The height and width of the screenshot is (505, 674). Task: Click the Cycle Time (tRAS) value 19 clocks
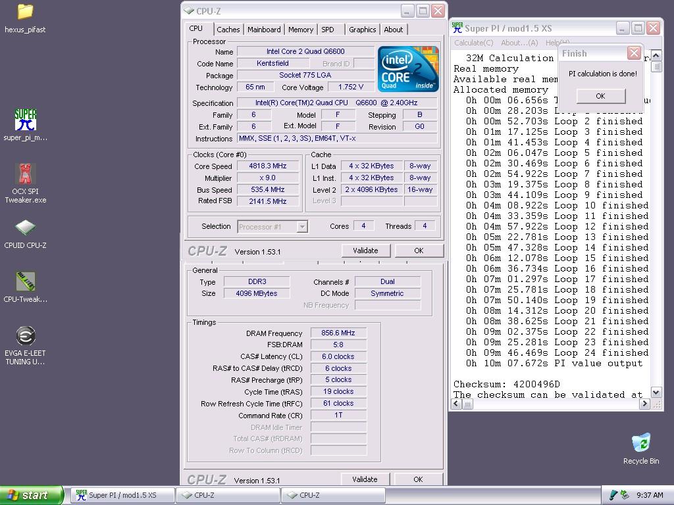click(338, 392)
